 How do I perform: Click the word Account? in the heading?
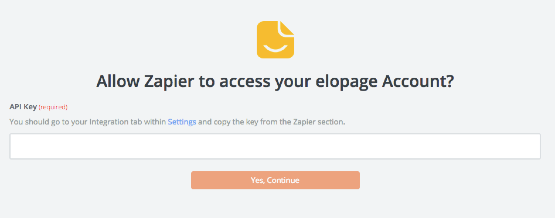click(x=418, y=81)
